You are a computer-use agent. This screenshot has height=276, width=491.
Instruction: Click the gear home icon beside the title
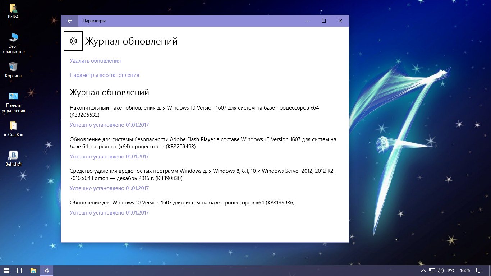[x=73, y=41]
